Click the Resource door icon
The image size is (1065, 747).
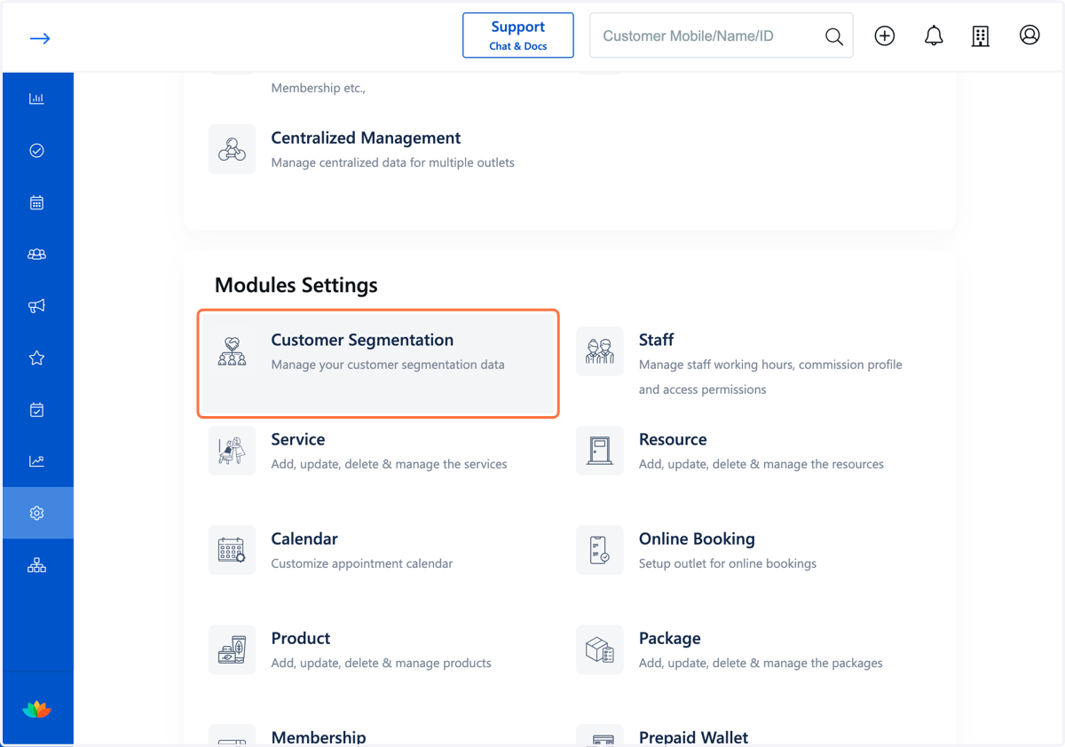point(600,451)
